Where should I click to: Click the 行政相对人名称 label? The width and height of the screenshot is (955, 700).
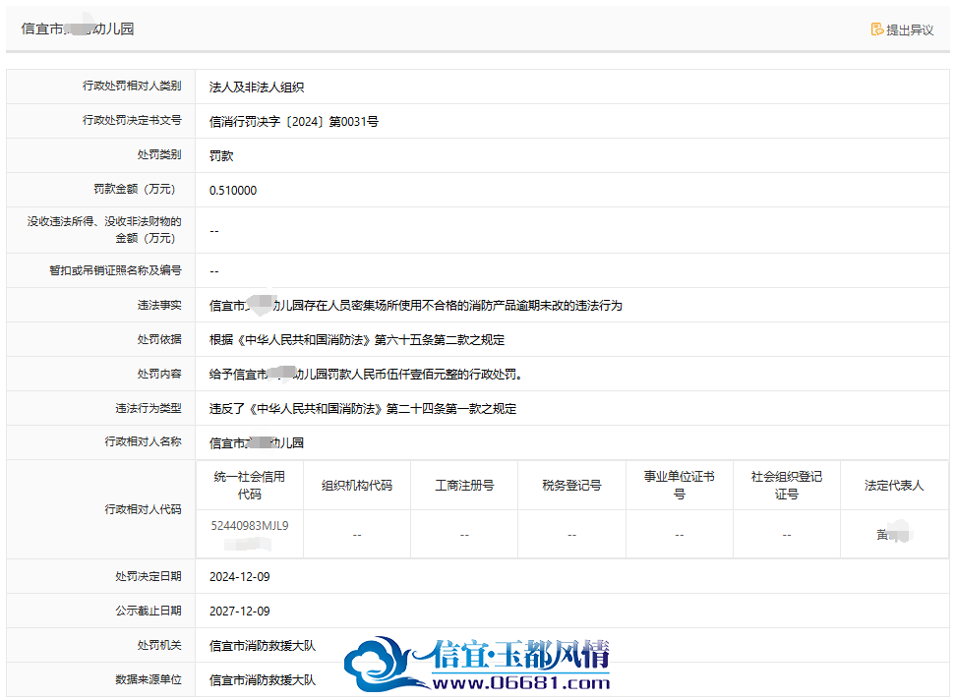[x=143, y=441]
